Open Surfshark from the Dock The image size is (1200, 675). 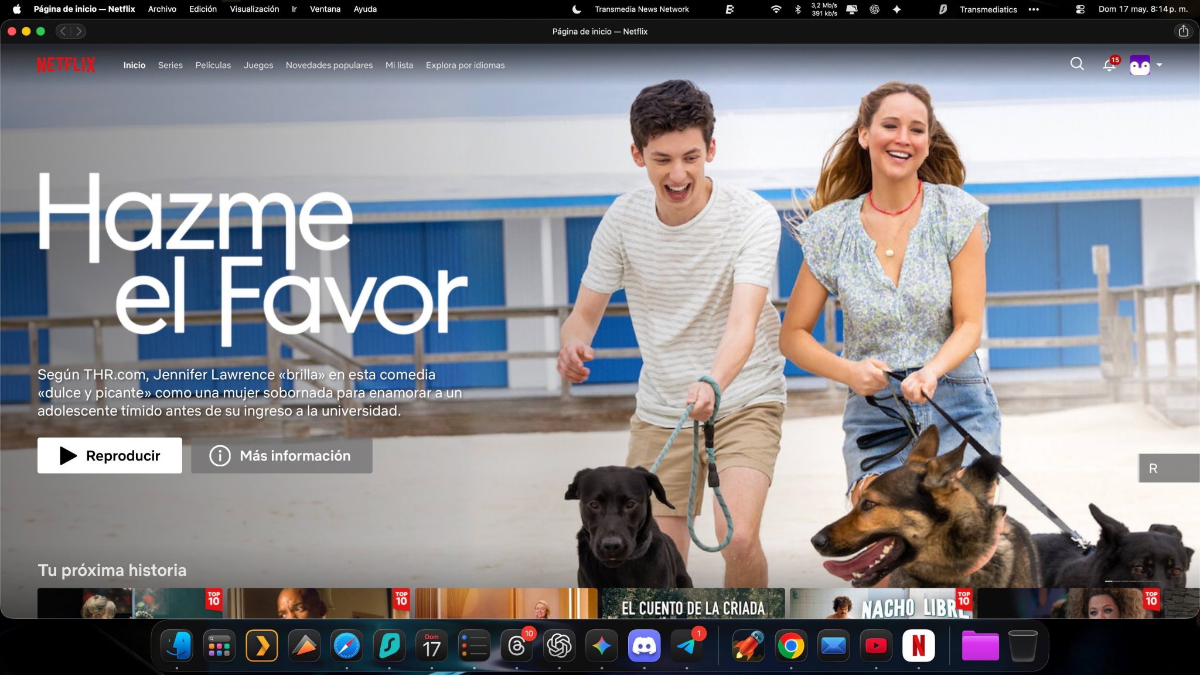point(389,646)
